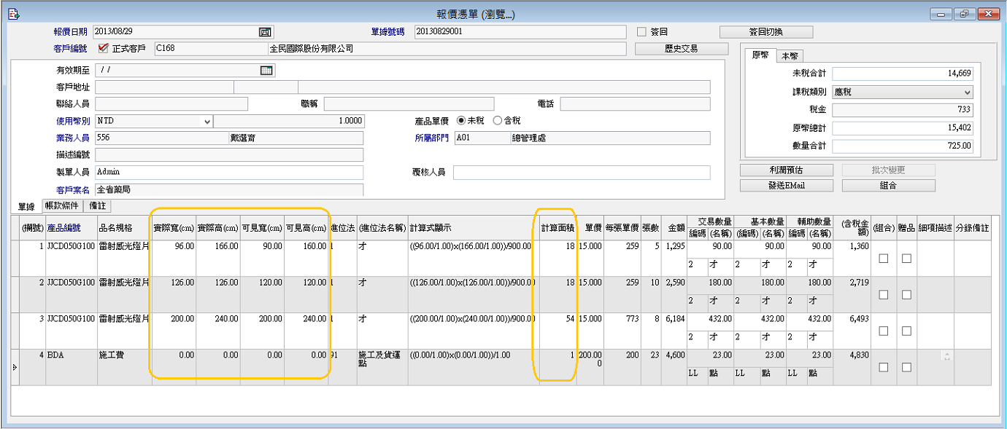The height and width of the screenshot is (429, 1007).
Task: Open the 課稅類別 dropdown
Action: click(968, 93)
